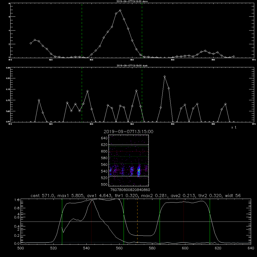Viewport: 257px width, 257px height.
Task: Click the dusk peak diamond near x 829
Action: [x=88, y=91]
